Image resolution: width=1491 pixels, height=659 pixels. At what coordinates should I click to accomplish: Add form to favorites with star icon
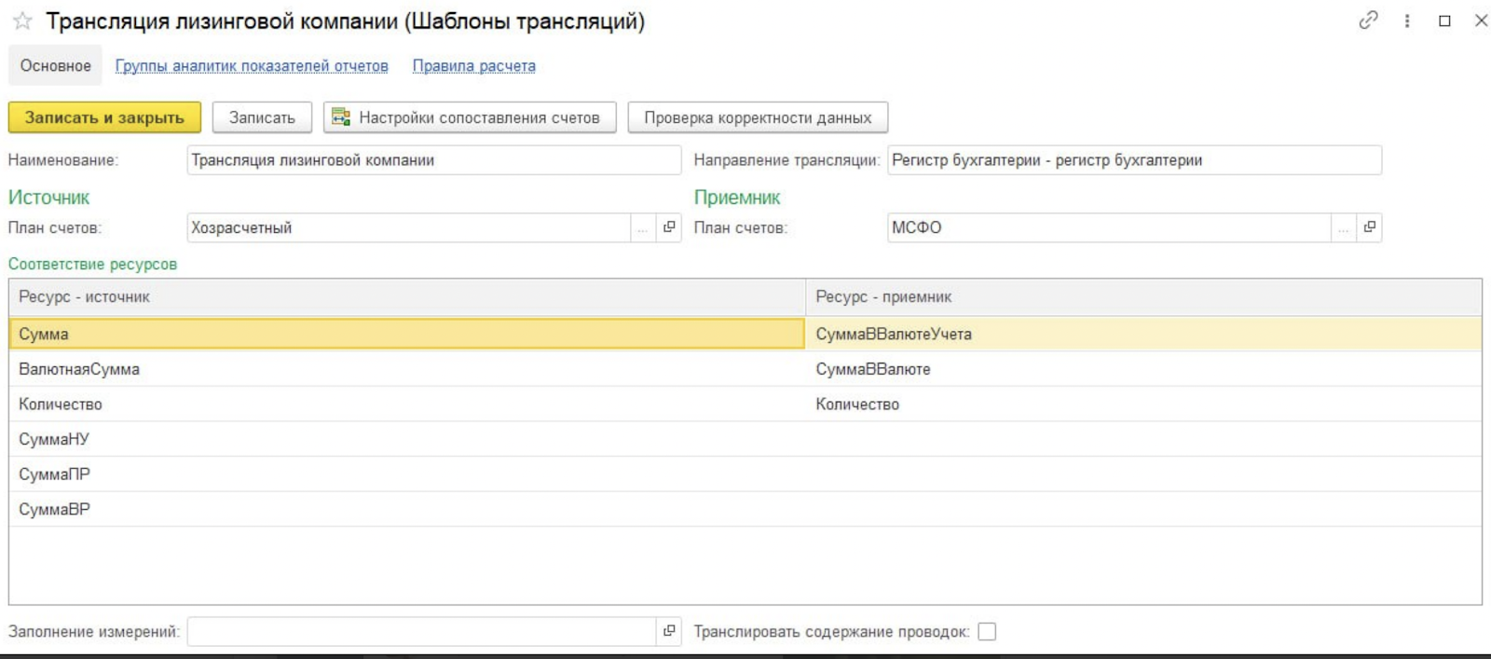[22, 21]
